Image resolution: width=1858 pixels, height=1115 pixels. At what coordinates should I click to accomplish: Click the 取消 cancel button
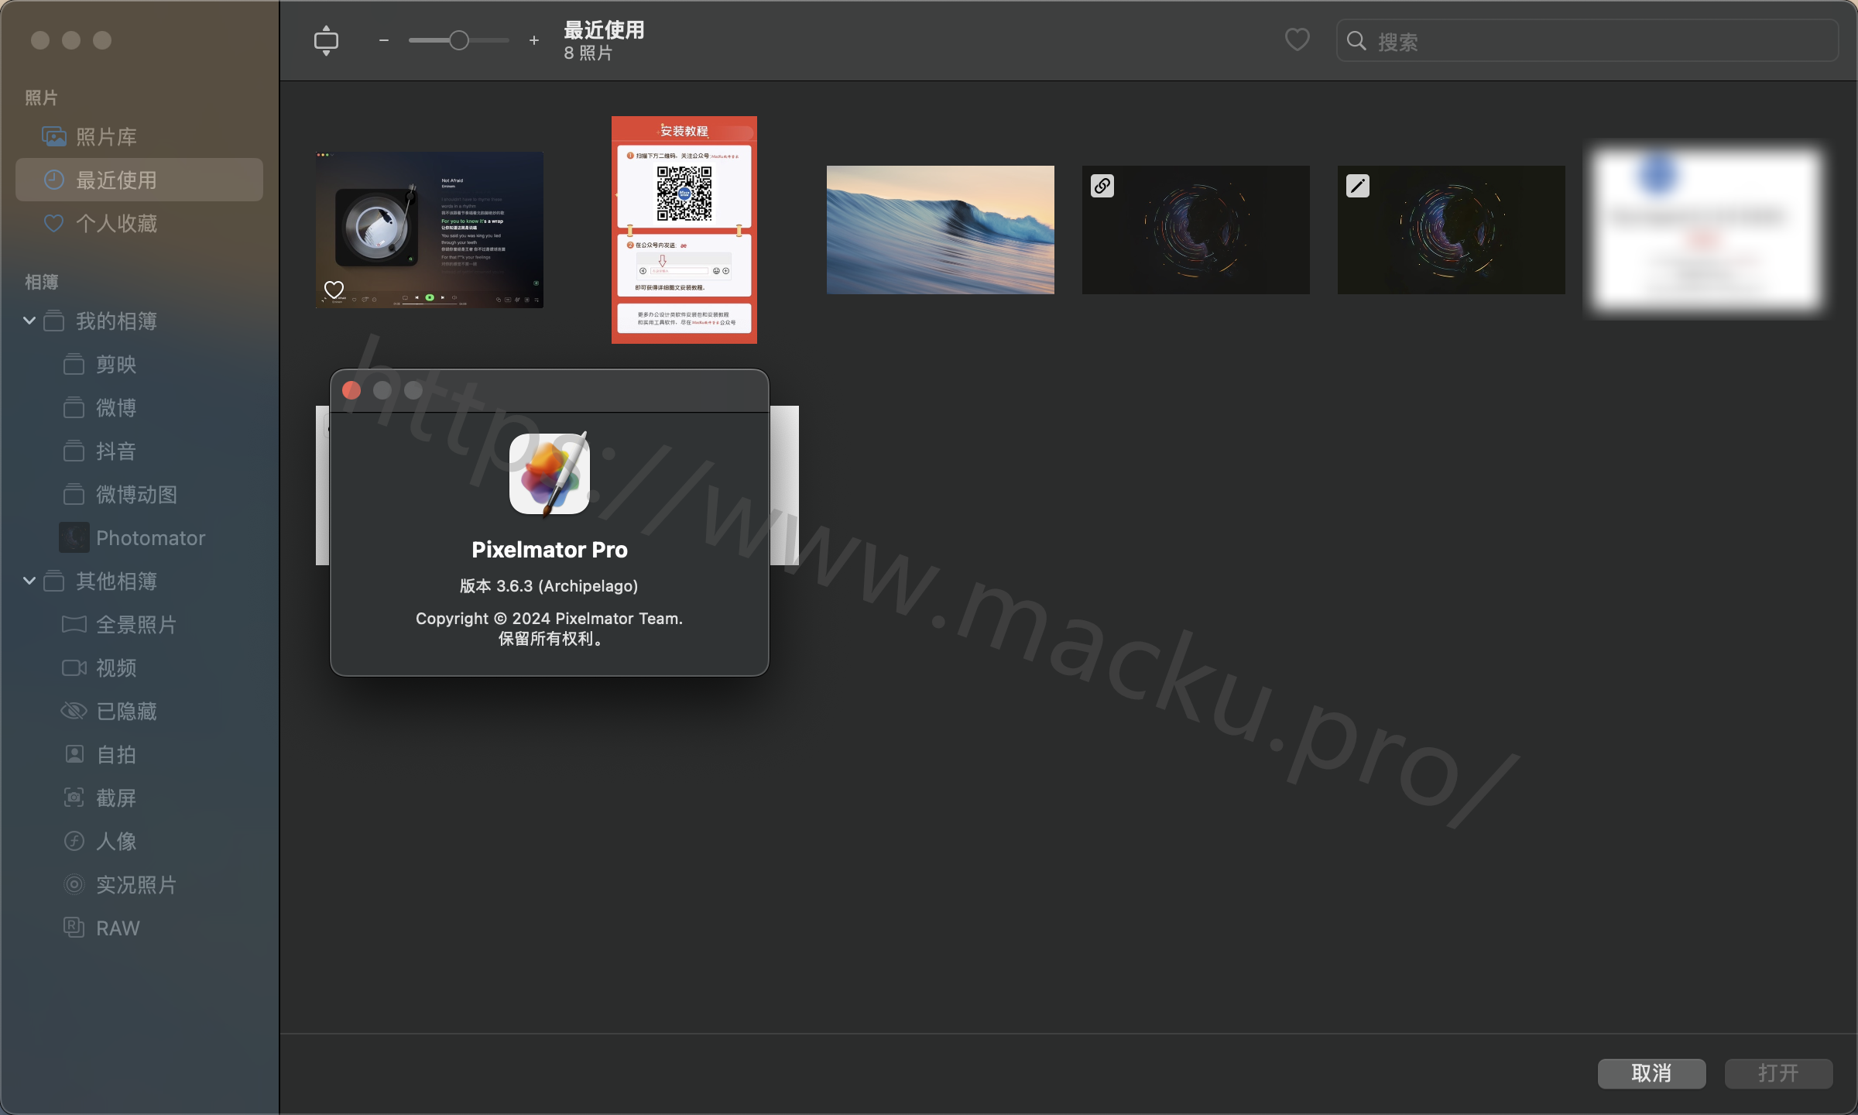(1651, 1073)
